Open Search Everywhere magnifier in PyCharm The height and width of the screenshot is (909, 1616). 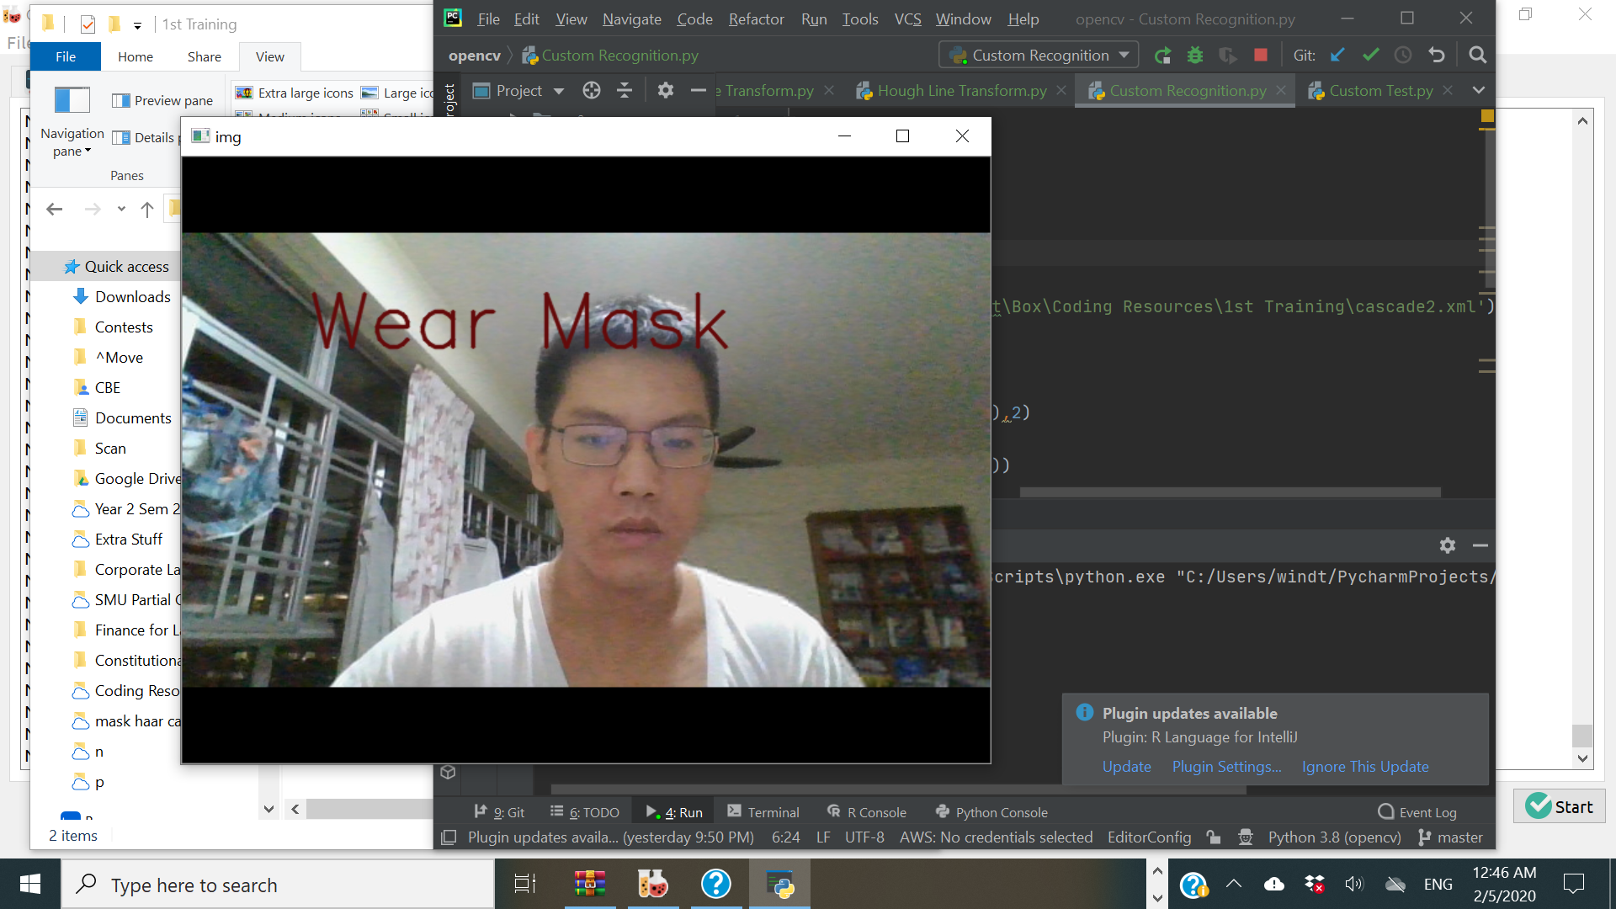pos(1477,56)
